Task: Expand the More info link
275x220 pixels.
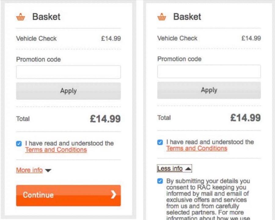Action: click(29, 170)
